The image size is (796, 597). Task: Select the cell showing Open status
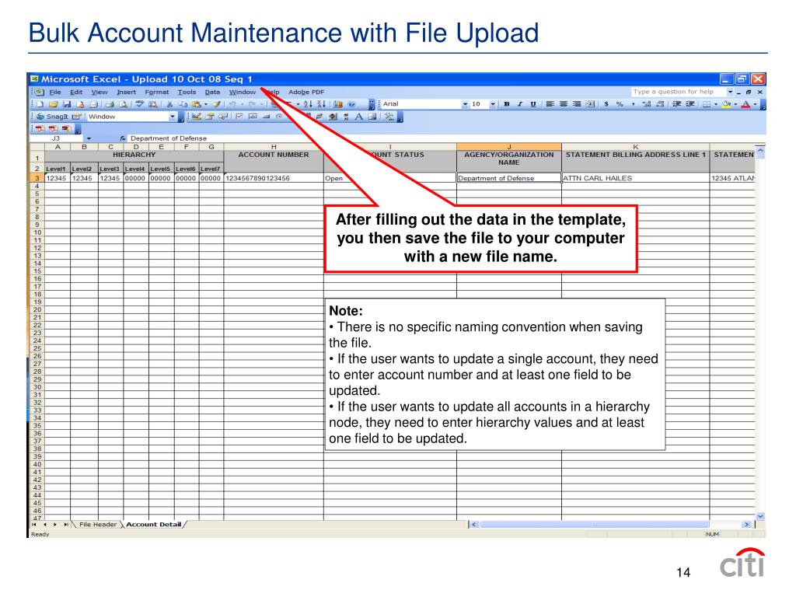point(390,178)
